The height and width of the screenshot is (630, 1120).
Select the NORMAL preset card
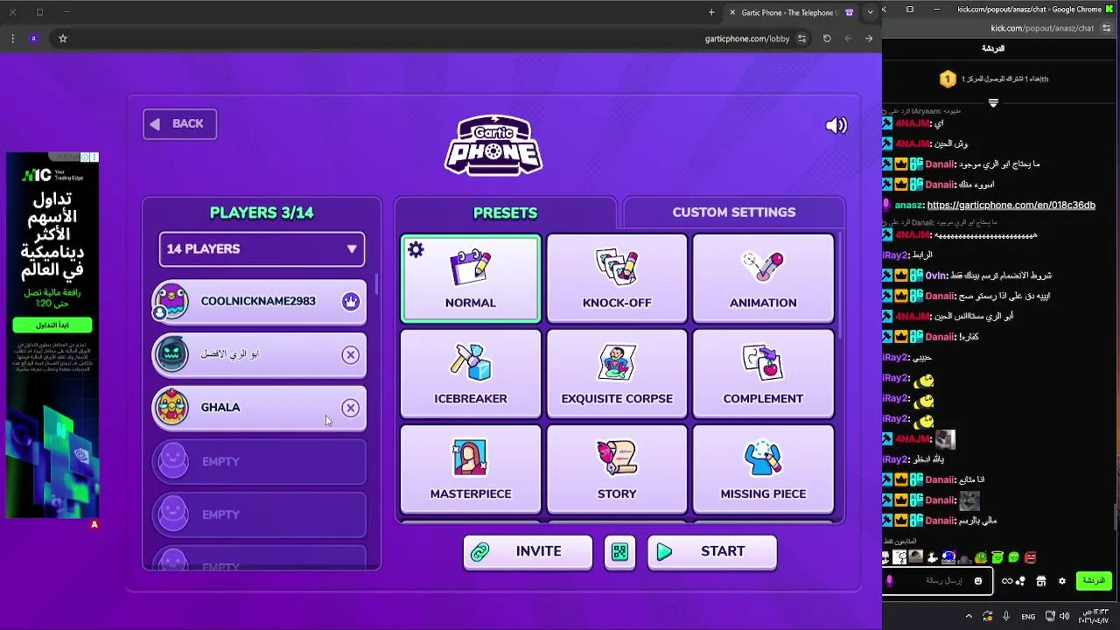[x=471, y=278]
